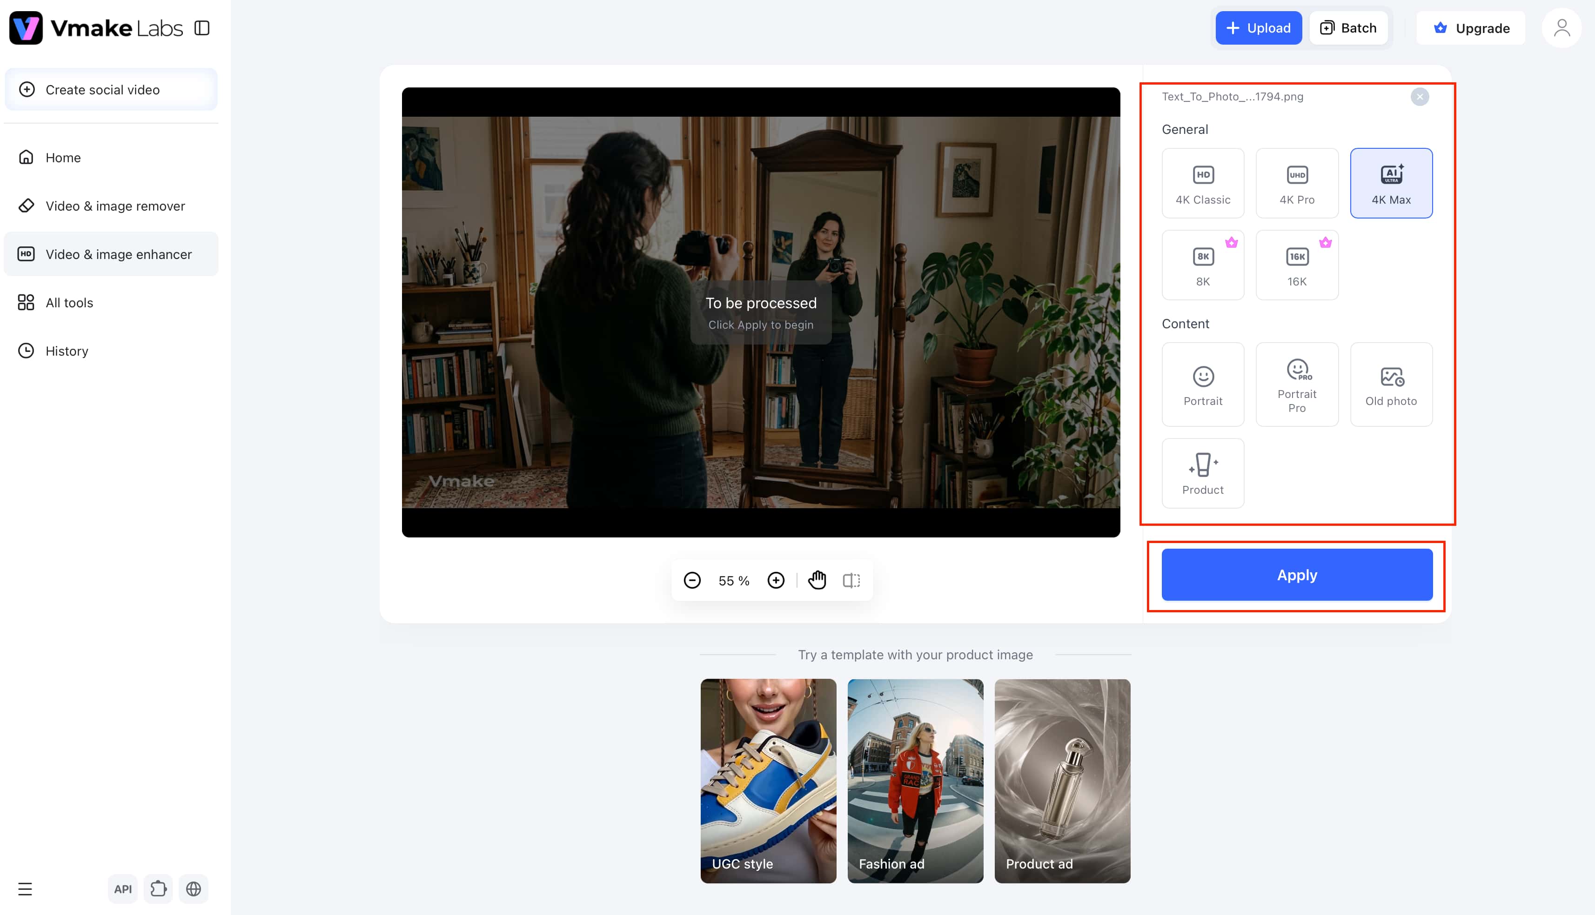Open the user profile avatar
The width and height of the screenshot is (1595, 915).
click(1561, 28)
